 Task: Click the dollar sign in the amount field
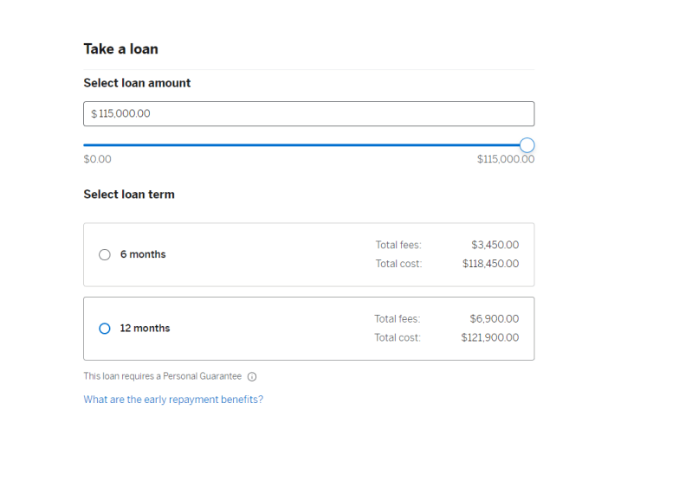(x=94, y=114)
